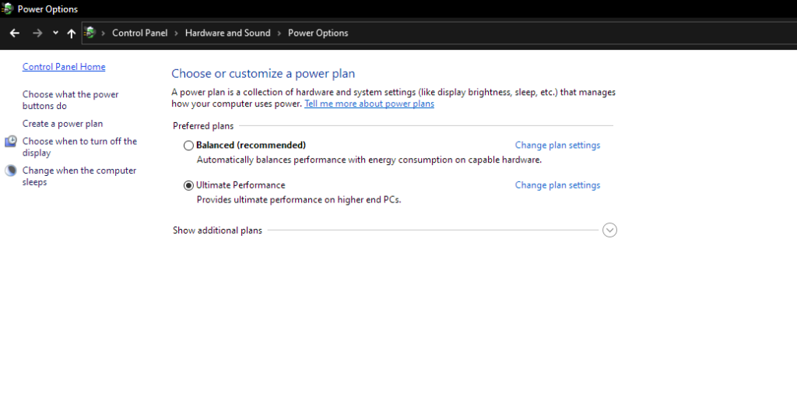This screenshot has height=404, width=797.
Task: Open Change plan settings for Balanced
Action: coord(557,146)
